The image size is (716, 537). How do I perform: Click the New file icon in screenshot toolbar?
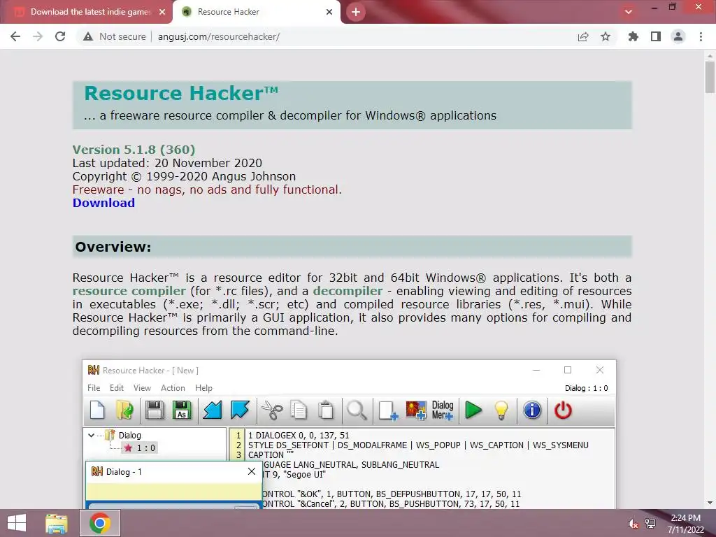point(97,410)
